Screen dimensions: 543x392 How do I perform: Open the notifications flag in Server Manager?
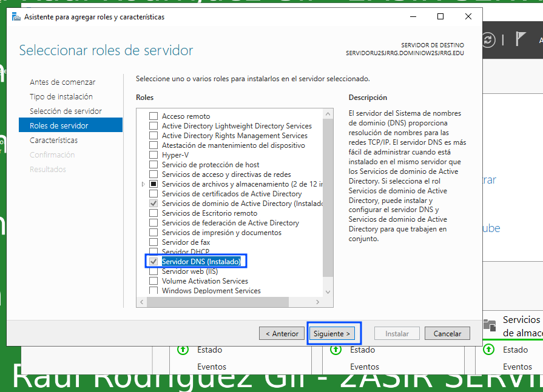click(520, 39)
